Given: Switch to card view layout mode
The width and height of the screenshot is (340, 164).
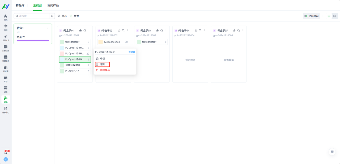Looking at the screenshot, I should [329, 16].
